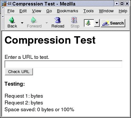Open the Back history dropdown arrow
This screenshot has width=131, height=118.
[22, 23]
